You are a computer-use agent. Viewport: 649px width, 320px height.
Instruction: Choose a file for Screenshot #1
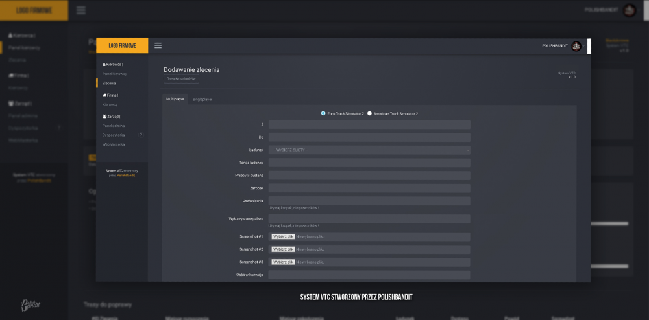point(282,236)
